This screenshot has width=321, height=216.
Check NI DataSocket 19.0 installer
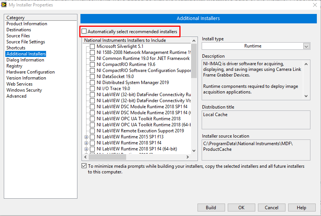click(92, 77)
